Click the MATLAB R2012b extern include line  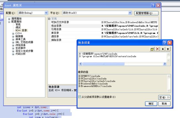(108, 56)
